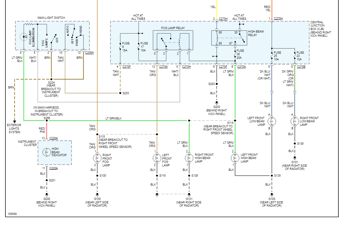Click the INSTRUMENT CLUSTER label

[x=27, y=143]
